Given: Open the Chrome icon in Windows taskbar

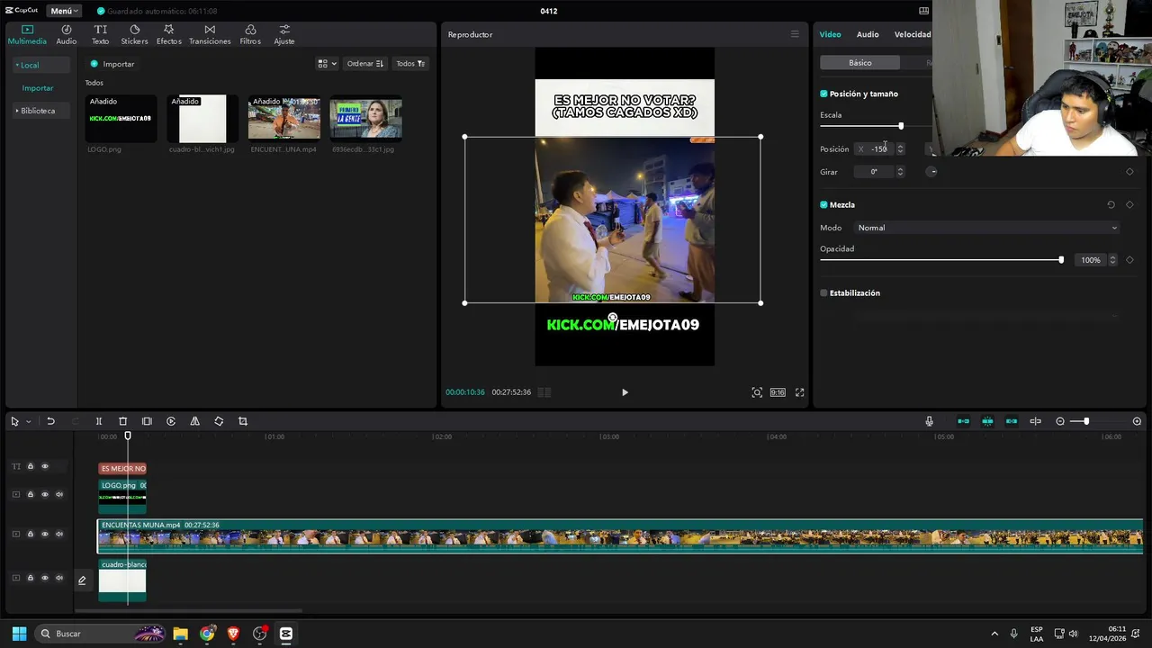Looking at the screenshot, I should (x=207, y=634).
